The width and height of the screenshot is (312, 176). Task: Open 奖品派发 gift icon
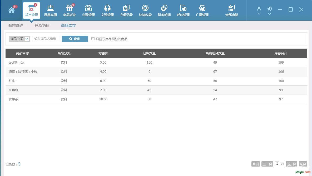[x=70, y=11]
